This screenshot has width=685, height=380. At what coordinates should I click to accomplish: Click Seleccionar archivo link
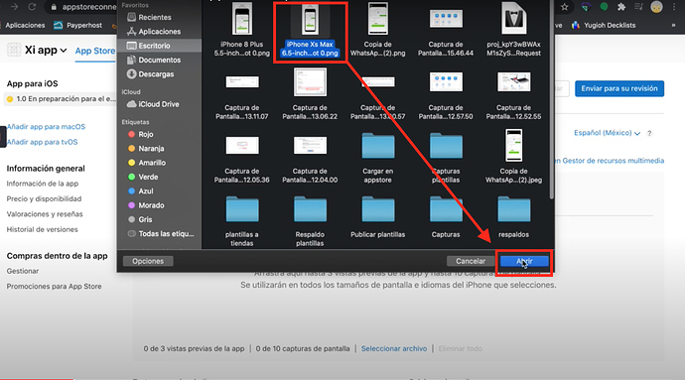(393, 348)
